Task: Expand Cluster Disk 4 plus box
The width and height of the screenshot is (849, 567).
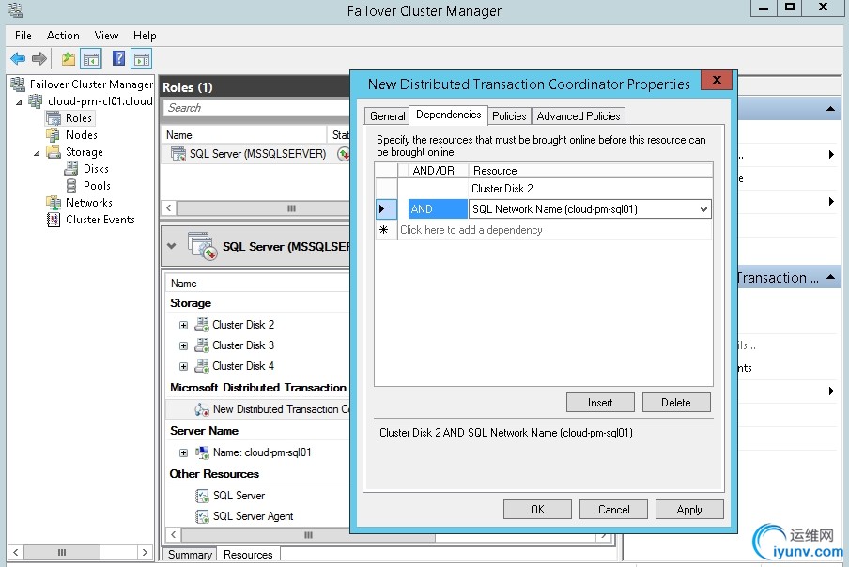Action: [183, 366]
